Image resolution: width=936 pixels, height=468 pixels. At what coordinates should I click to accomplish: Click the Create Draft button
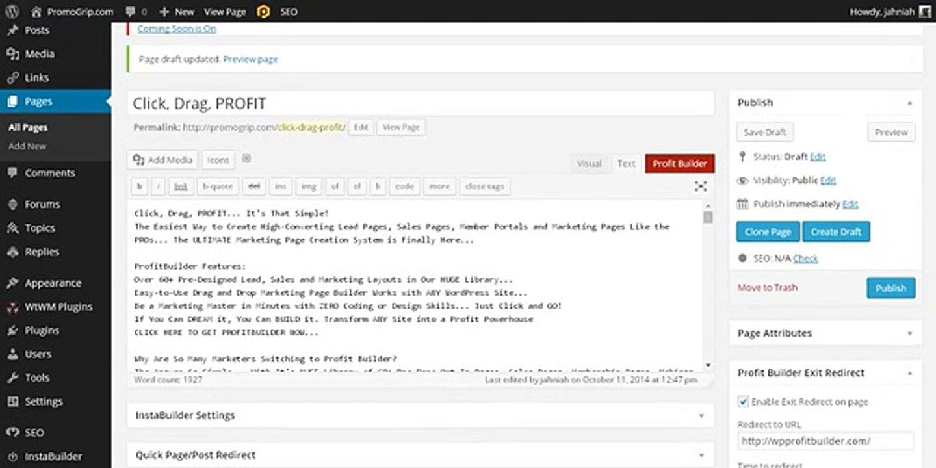click(837, 232)
